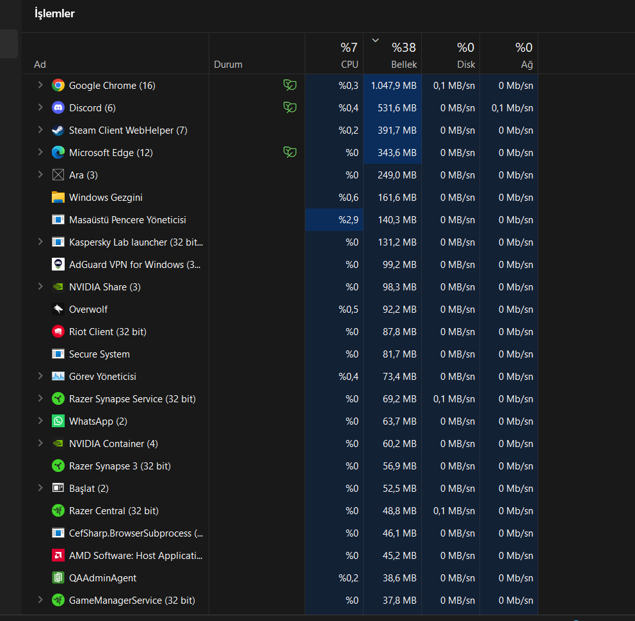Select the Secure System process name
Screen dimensions: 635x621
pyautogui.click(x=99, y=354)
